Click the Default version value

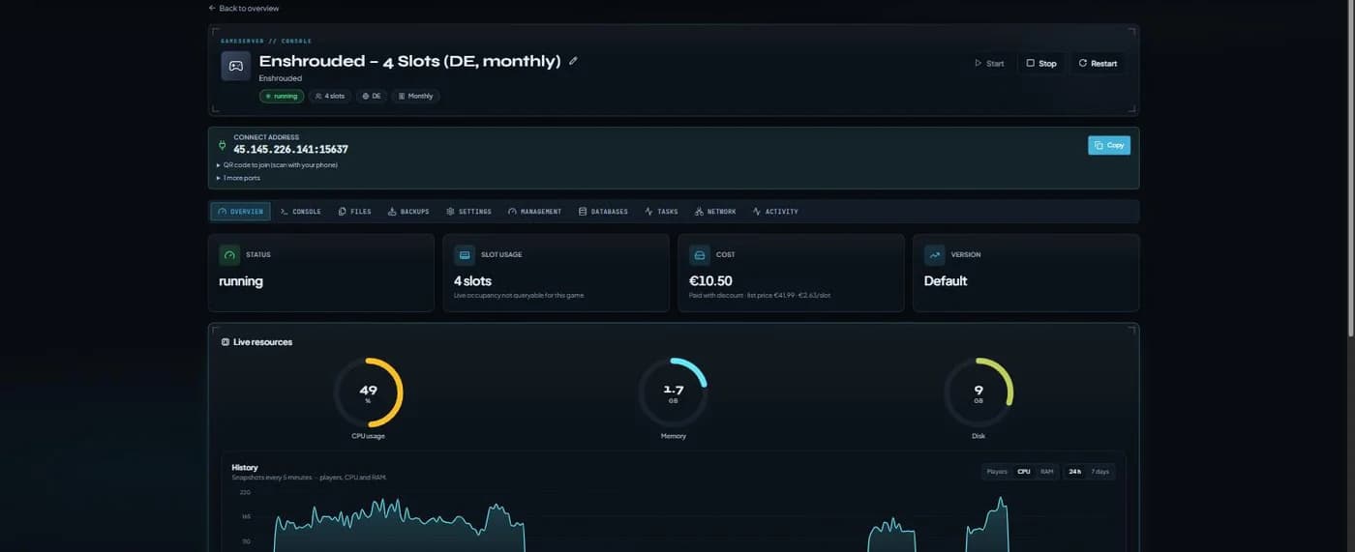point(946,281)
